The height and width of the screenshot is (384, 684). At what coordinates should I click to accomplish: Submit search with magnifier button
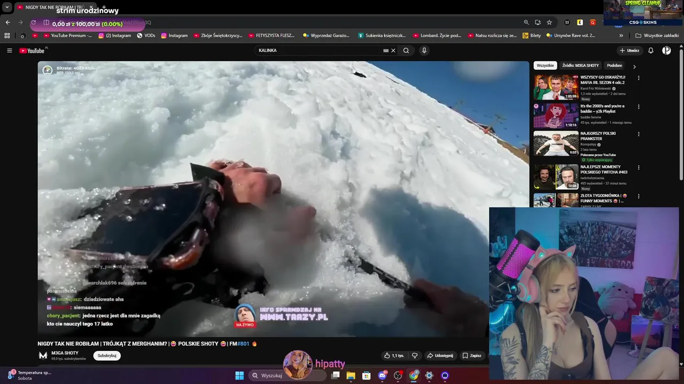pyautogui.click(x=406, y=51)
